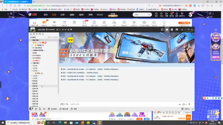Open the audio mixer settings icon
This screenshot has height=125, width=223.
coord(44,109)
